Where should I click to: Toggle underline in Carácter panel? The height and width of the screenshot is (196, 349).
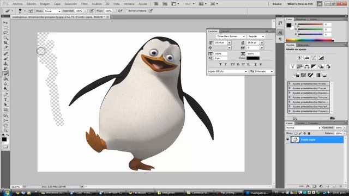click(x=255, y=64)
